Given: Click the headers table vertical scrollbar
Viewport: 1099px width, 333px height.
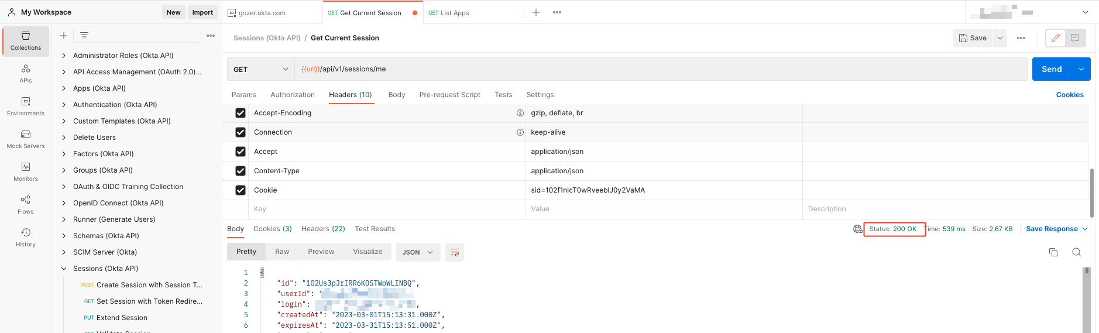Looking at the screenshot, I should pyautogui.click(x=1092, y=193).
